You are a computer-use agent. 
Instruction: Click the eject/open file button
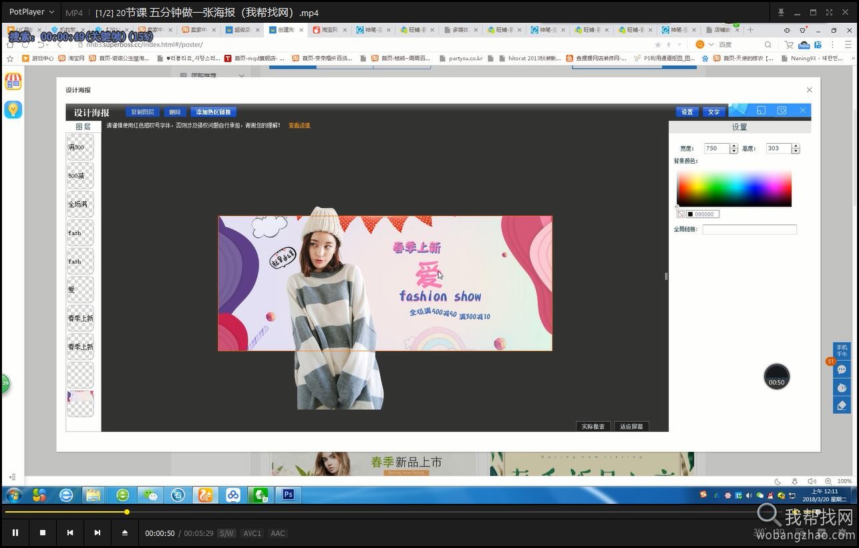pos(124,533)
